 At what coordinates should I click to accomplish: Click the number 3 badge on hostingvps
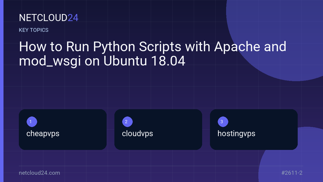223,122
